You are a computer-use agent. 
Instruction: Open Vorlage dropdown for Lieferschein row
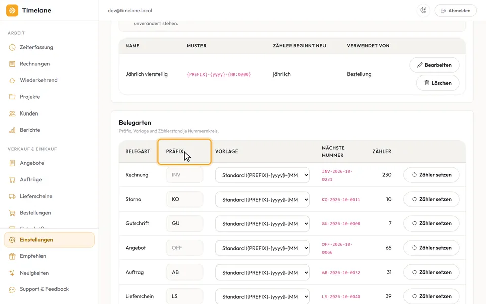262,296
